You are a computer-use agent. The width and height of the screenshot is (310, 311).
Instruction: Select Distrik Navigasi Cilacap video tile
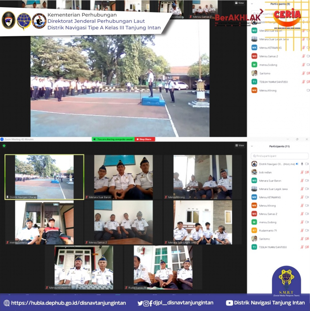click(x=44, y=177)
